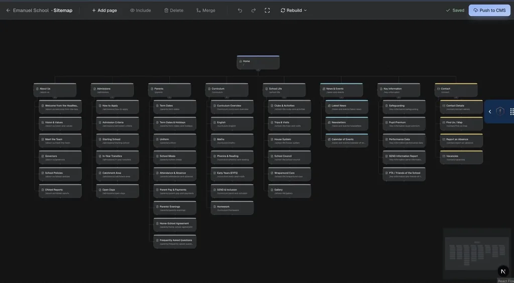Go back using the arrow beside Emanuel School
Image resolution: width=514 pixels, height=283 pixels.
click(x=8, y=11)
